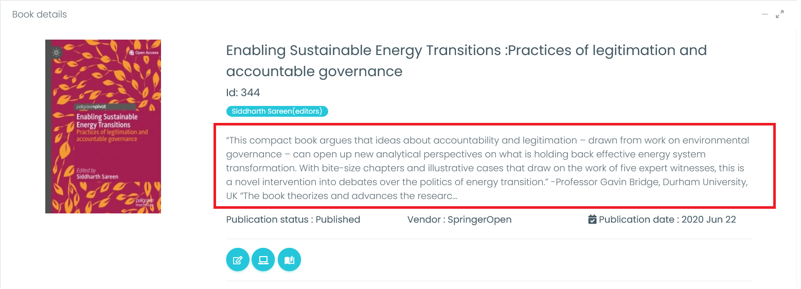
Task: Expand the Book details panel fullscreen
Action: 780,14
